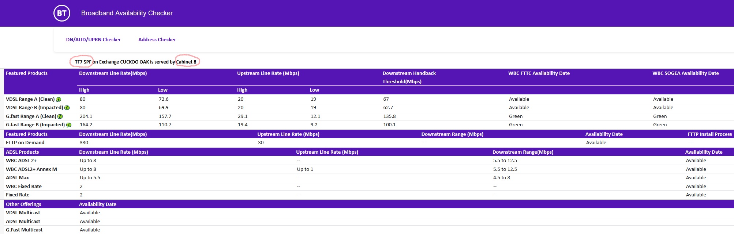Screen dimensions: 734x234
Task: Click the Downstream Handback Threshold header
Action: pyautogui.click(x=409, y=77)
